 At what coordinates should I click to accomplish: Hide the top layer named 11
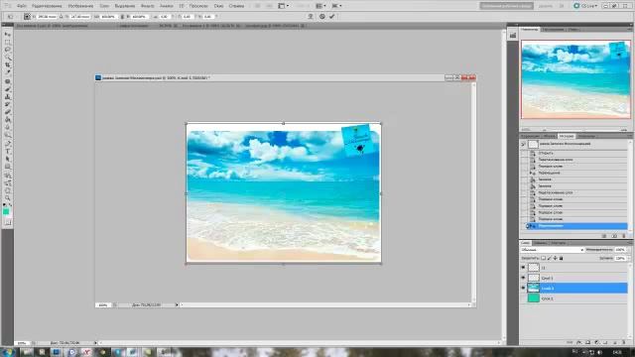point(523,268)
